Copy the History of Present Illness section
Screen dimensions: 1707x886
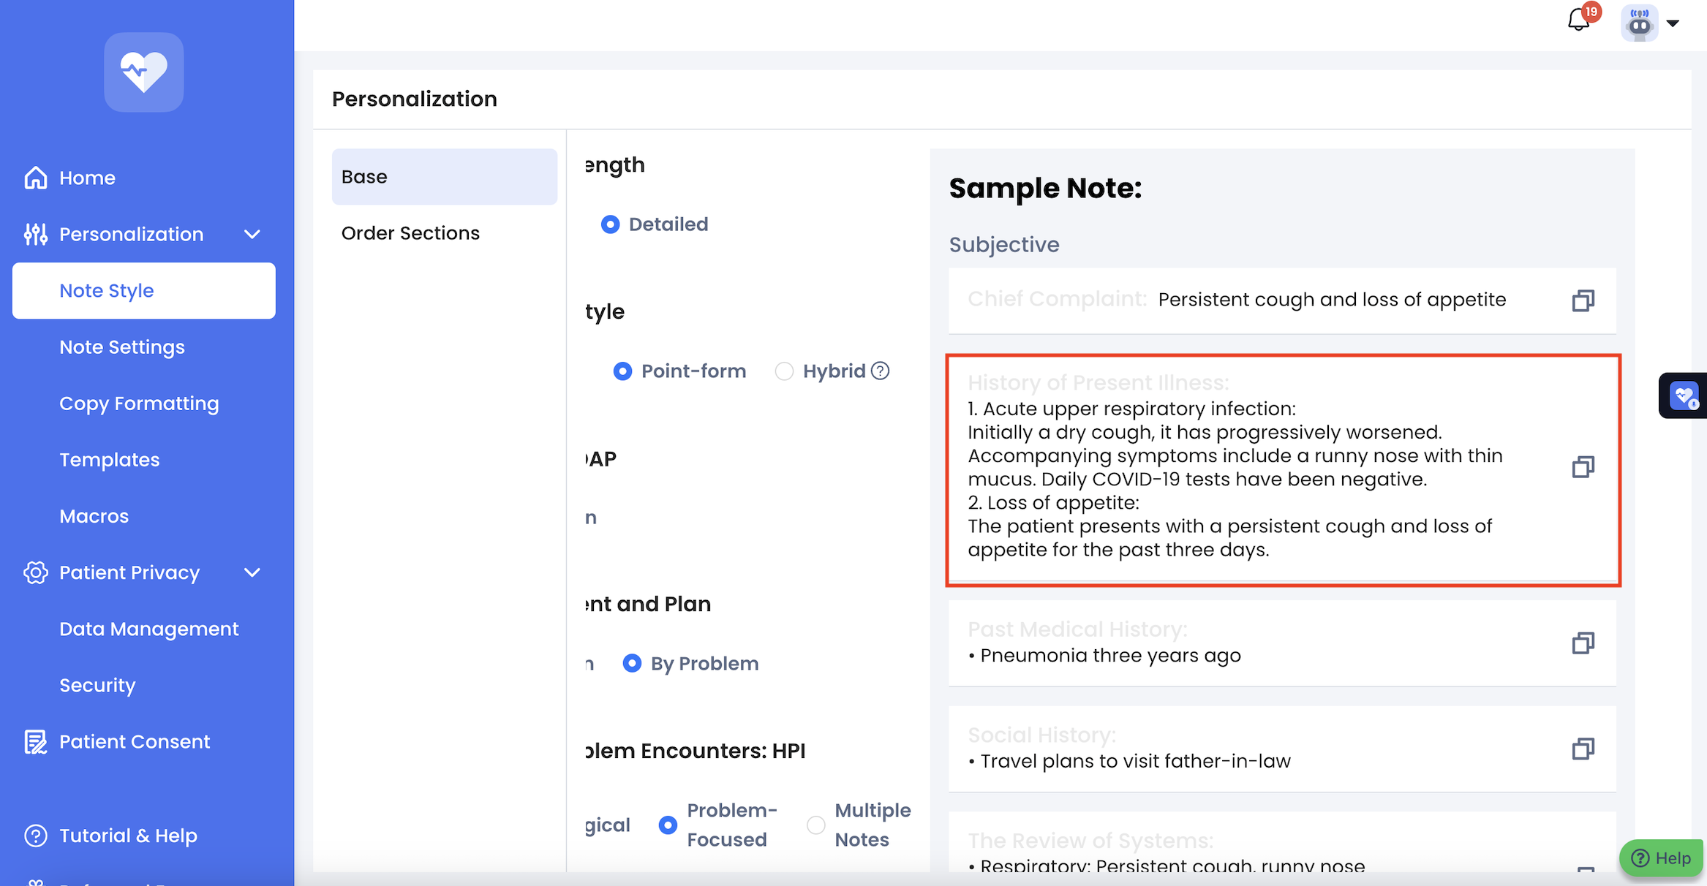click(1583, 467)
